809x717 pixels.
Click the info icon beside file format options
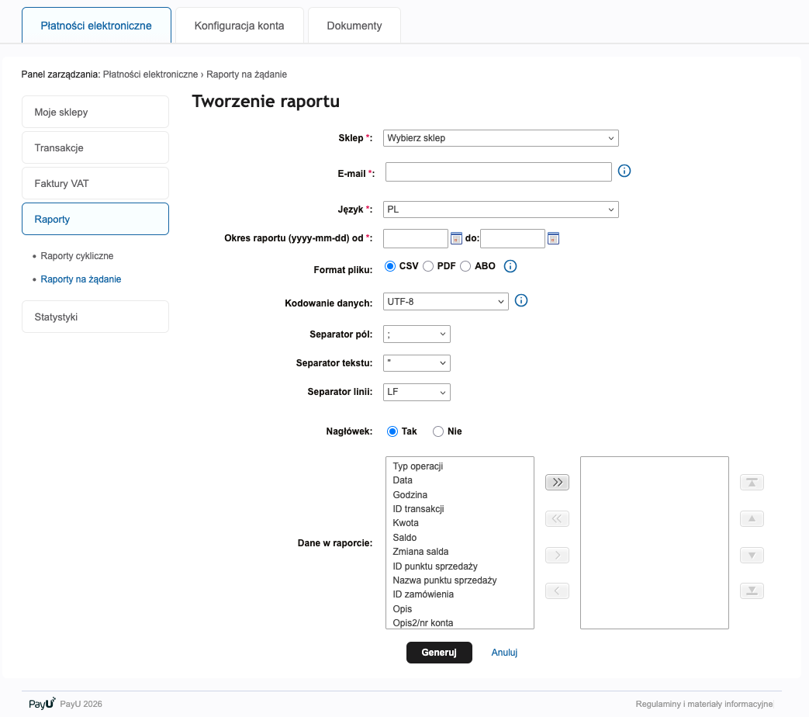coord(510,266)
